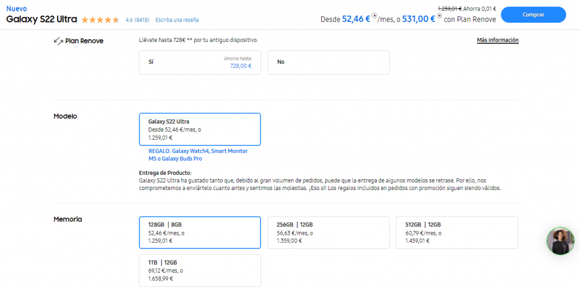Image resolution: width=580 pixels, height=289 pixels.
Task: Click the 'Nuevo' label above the product name
Action: pos(16,9)
